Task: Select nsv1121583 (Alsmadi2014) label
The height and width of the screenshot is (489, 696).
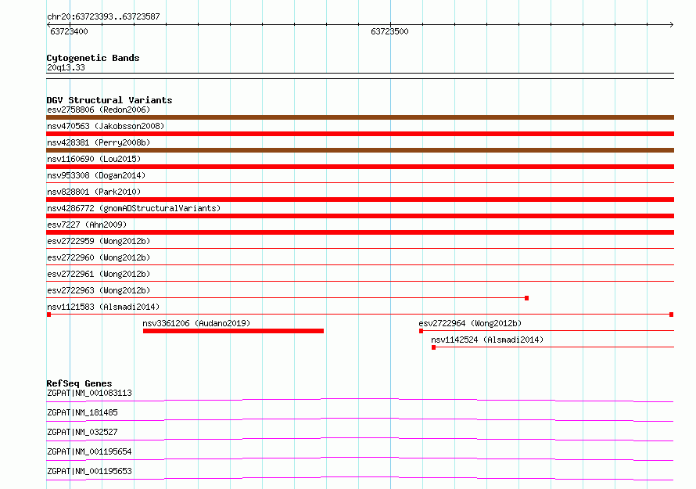Action: (x=103, y=307)
